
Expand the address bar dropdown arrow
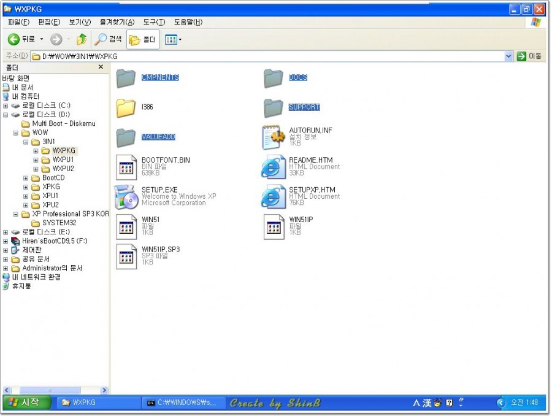pos(508,56)
